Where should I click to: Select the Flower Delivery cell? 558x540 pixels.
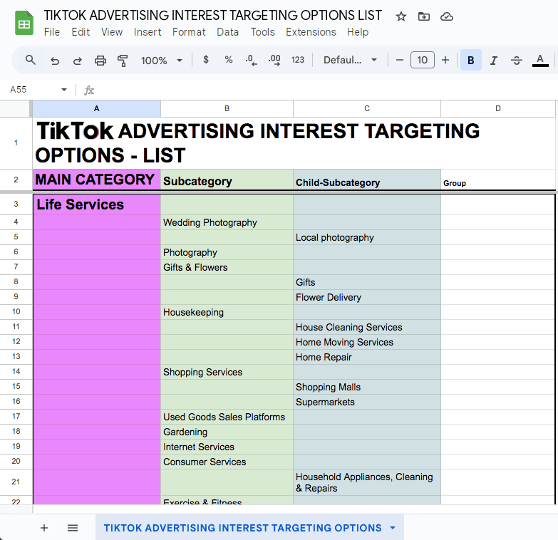click(367, 297)
